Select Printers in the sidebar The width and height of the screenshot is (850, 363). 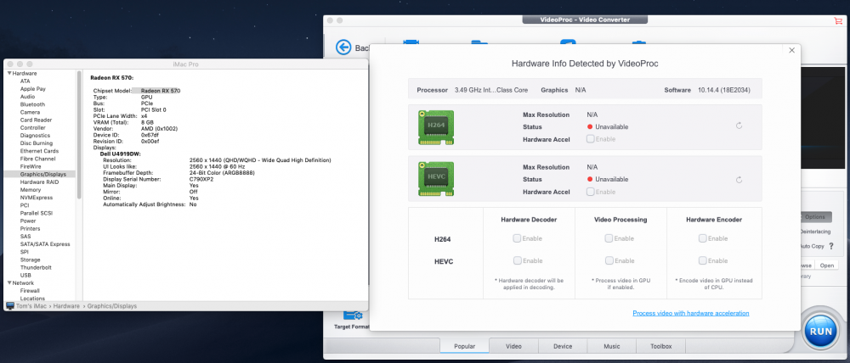coord(31,229)
